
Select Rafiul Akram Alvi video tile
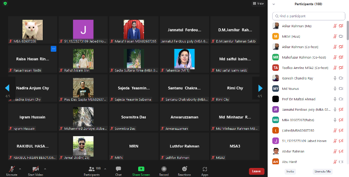[x=83, y=59]
